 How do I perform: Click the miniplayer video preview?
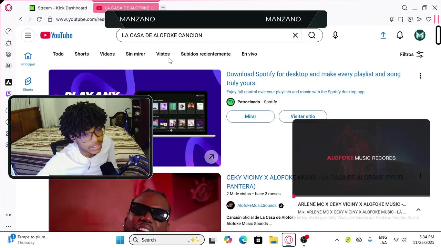pyautogui.click(x=361, y=157)
